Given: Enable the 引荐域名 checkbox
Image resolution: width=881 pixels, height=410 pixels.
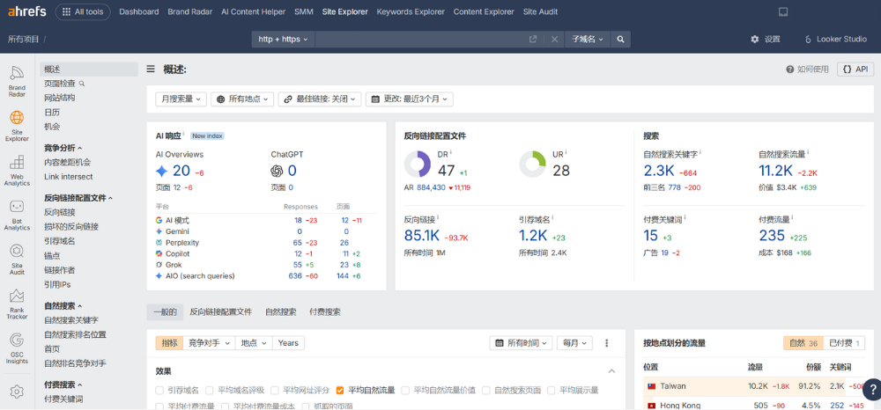Looking at the screenshot, I should tap(159, 390).
